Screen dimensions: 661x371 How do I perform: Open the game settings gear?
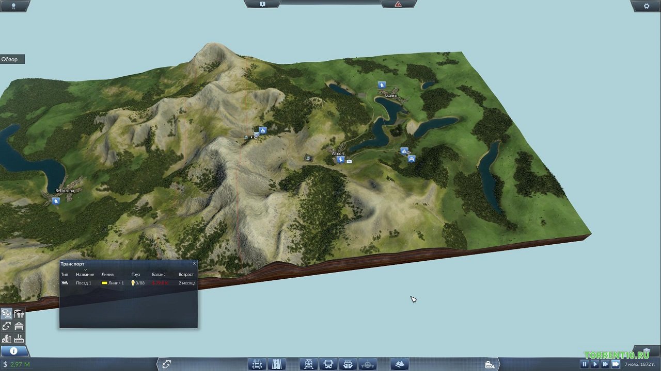(646, 6)
